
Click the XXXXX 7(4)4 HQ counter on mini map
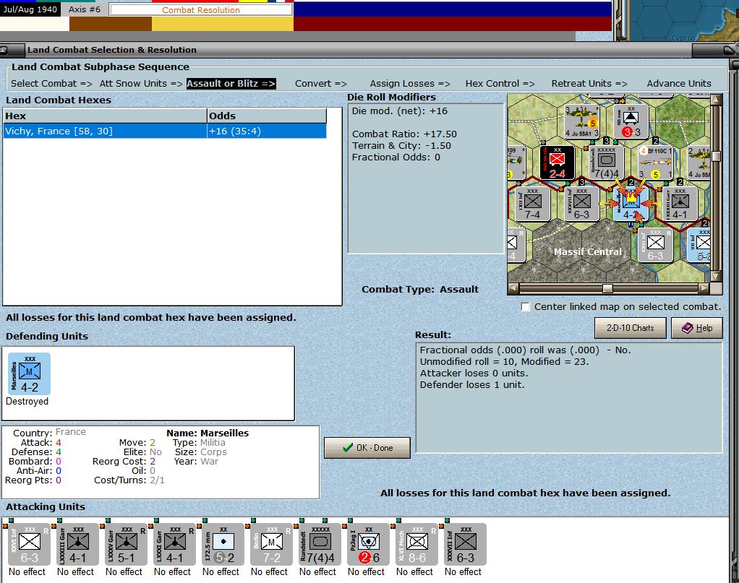point(606,163)
